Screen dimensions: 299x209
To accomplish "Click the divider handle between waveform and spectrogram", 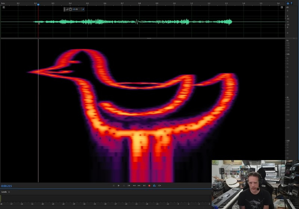I will [149, 38].
